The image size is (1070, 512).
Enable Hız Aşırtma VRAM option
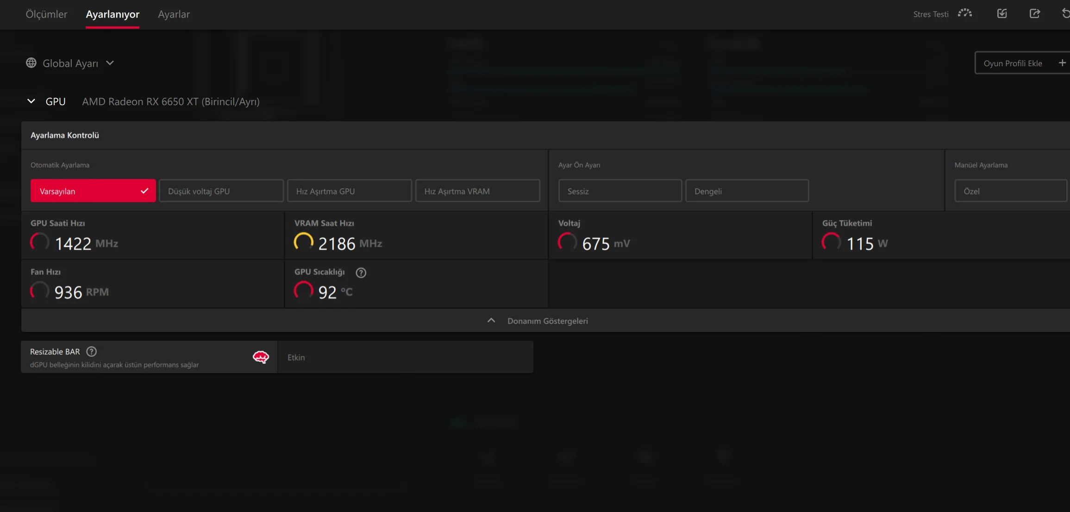tap(477, 191)
